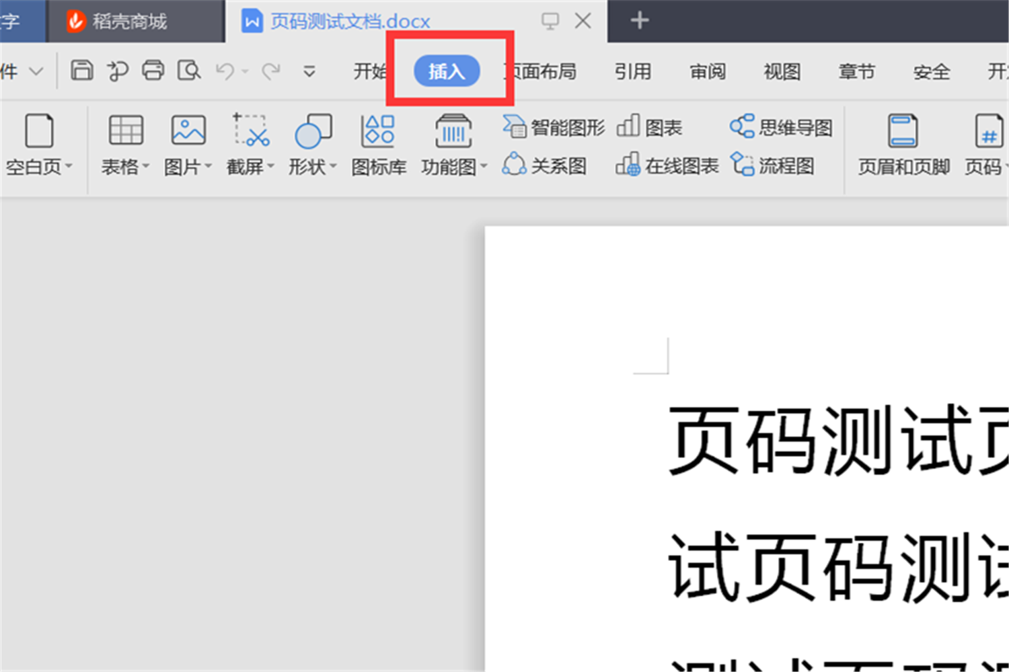Expand the 图片 dropdown arrow
The height and width of the screenshot is (672, 1009).
coord(208,166)
